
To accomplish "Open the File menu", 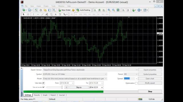I will point(26,6).
